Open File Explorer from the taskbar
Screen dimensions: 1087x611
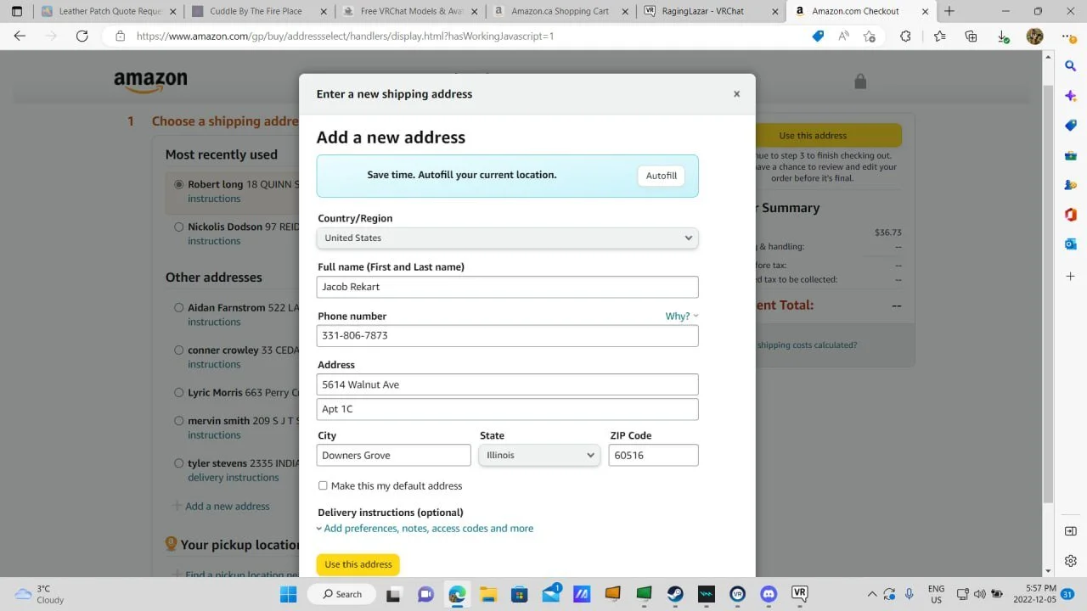coord(487,593)
